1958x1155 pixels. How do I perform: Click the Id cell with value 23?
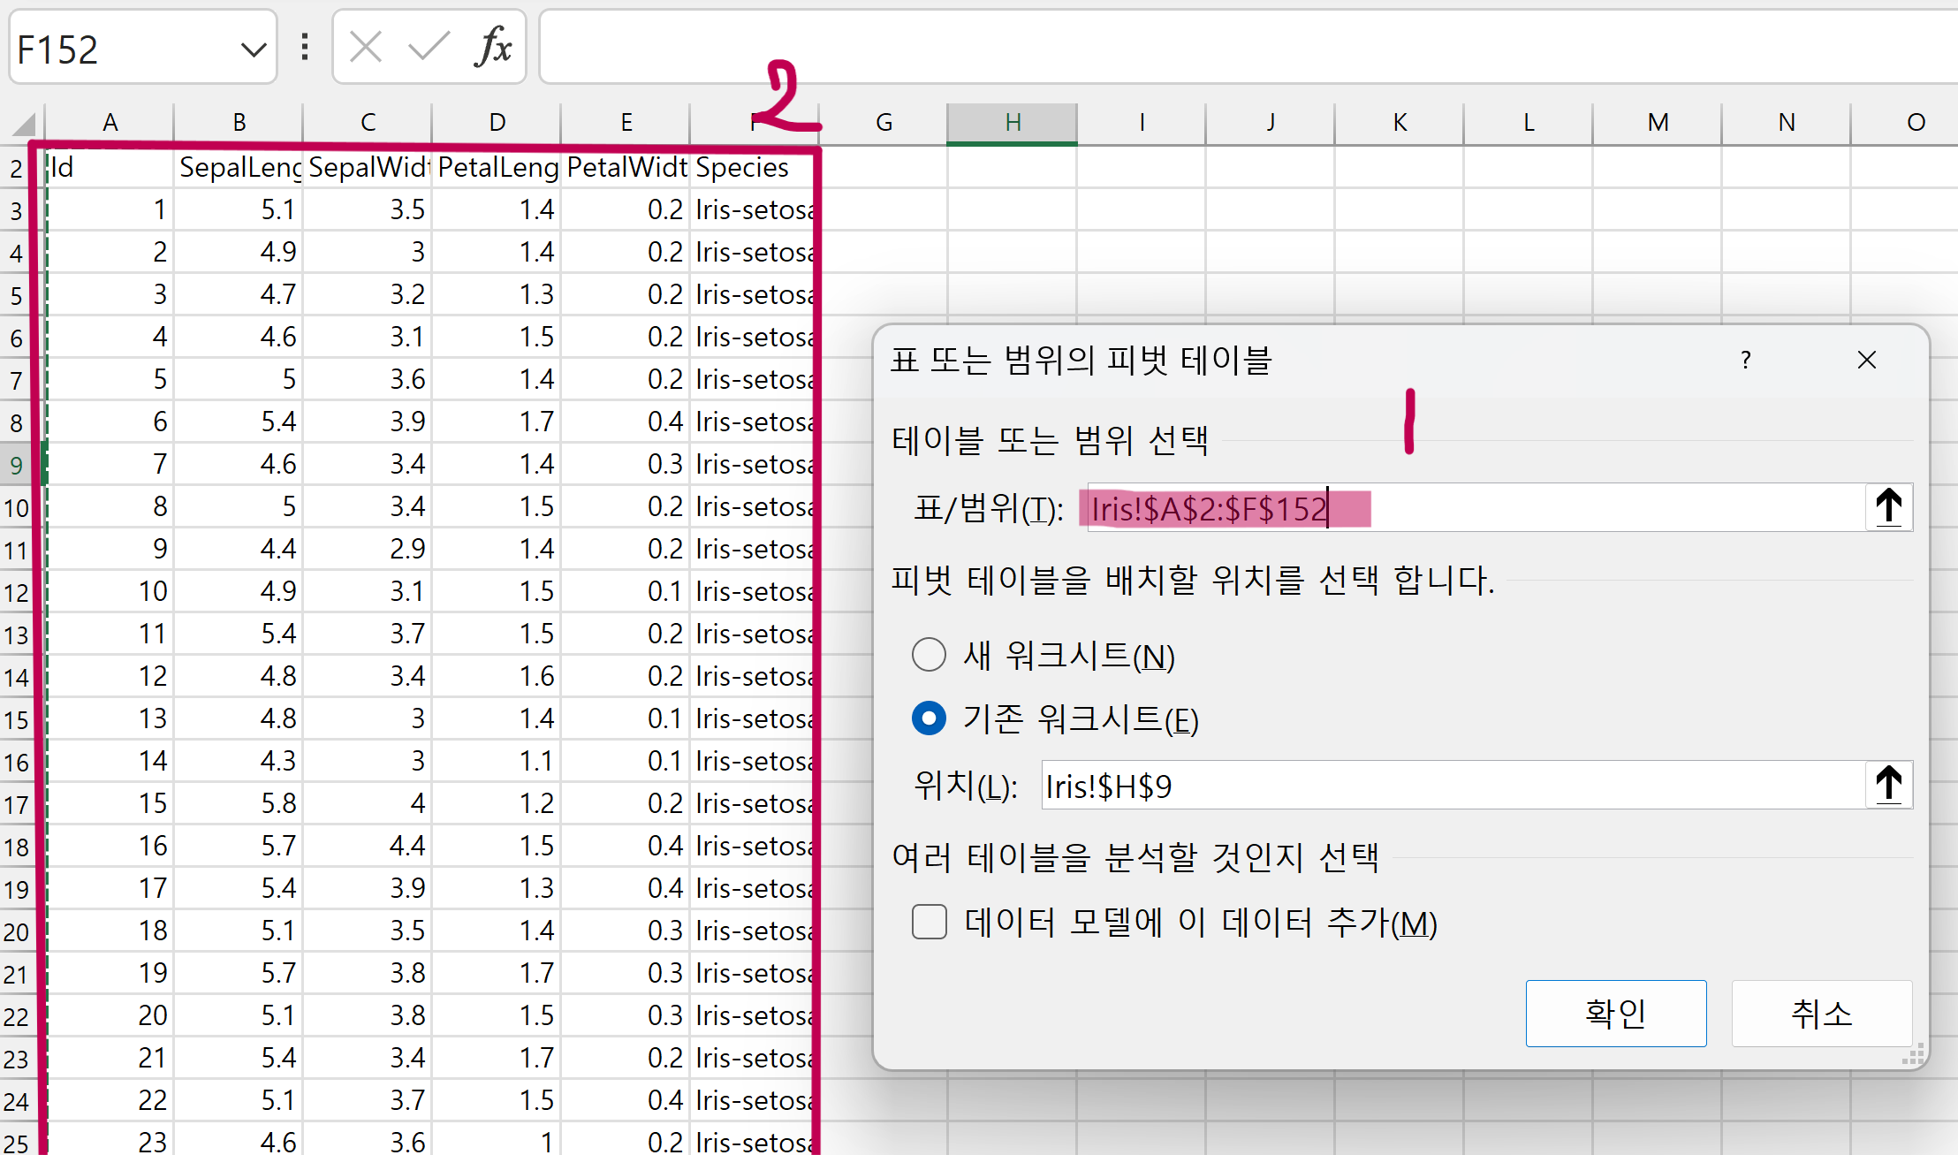[x=110, y=1141]
